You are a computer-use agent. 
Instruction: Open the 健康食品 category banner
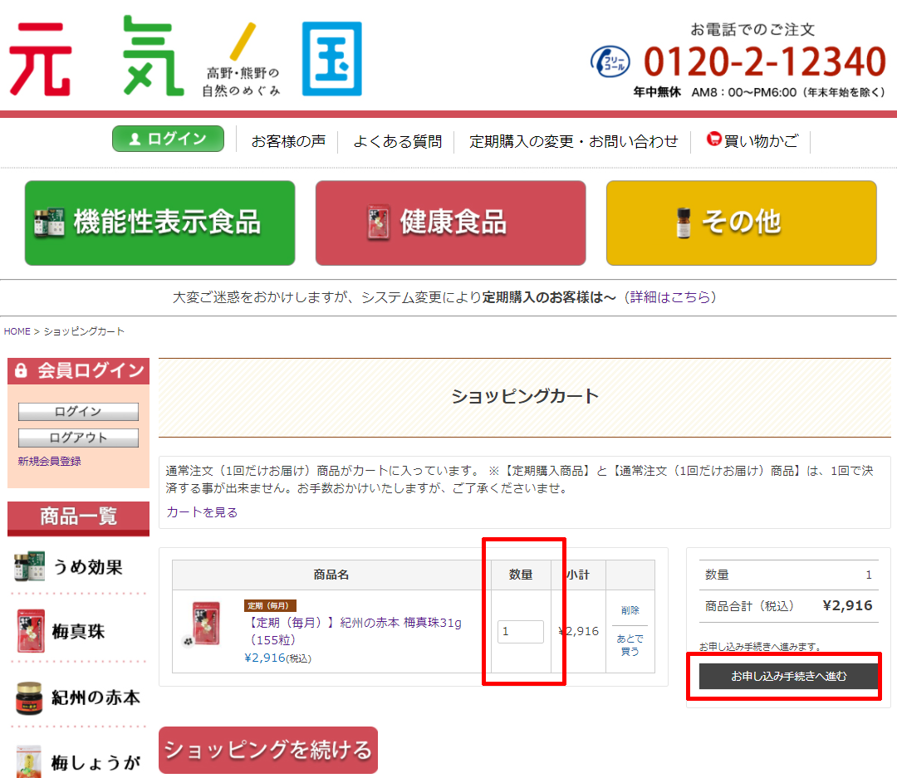450,223
